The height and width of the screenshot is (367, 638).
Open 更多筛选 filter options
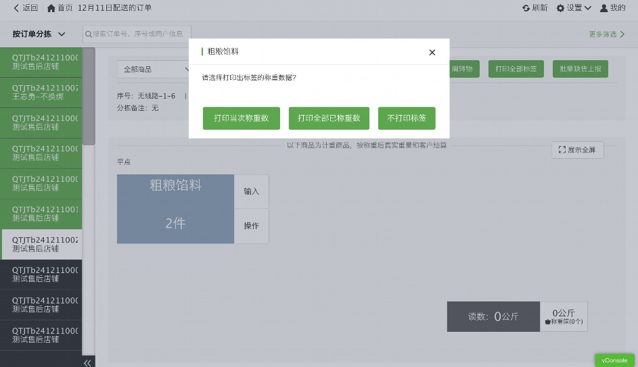click(x=606, y=34)
